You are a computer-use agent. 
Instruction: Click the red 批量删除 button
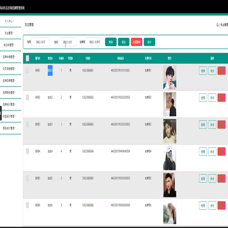pos(137,42)
